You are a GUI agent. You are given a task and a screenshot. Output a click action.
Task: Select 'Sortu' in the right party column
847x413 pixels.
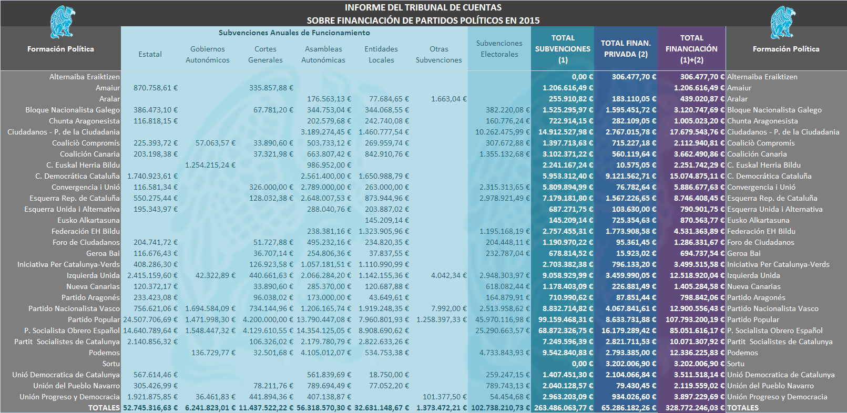pos(736,364)
